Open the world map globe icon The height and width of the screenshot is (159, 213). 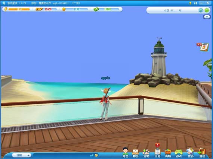pyautogui.click(x=201, y=10)
